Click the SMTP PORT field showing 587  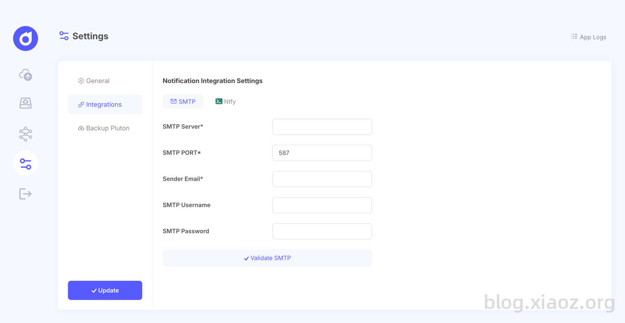pyautogui.click(x=322, y=153)
